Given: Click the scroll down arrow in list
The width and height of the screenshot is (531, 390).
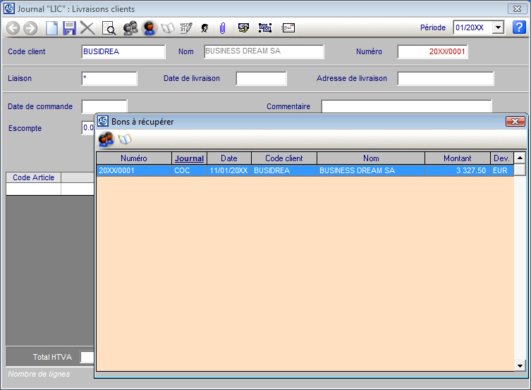Looking at the screenshot, I should (x=520, y=365).
